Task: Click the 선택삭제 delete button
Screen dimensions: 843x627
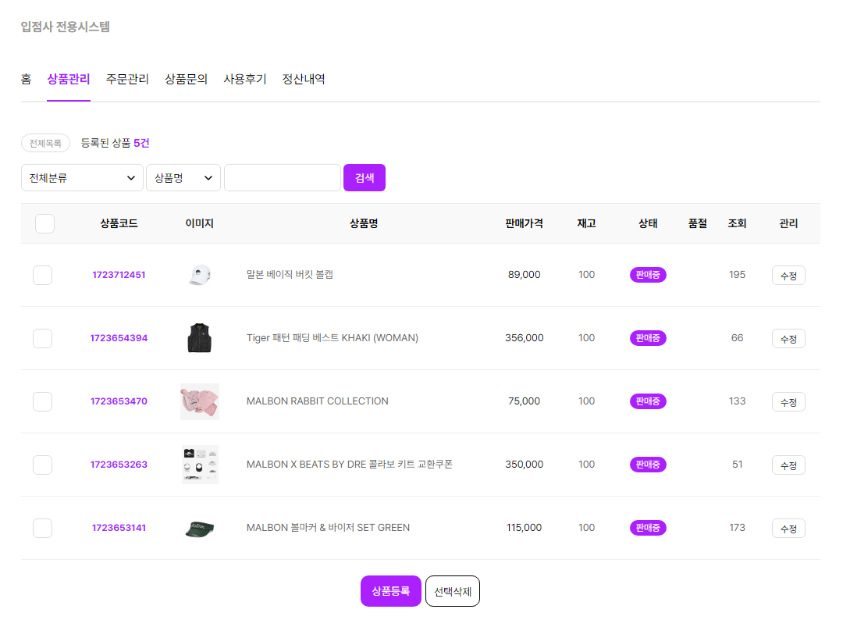Action: point(453,592)
